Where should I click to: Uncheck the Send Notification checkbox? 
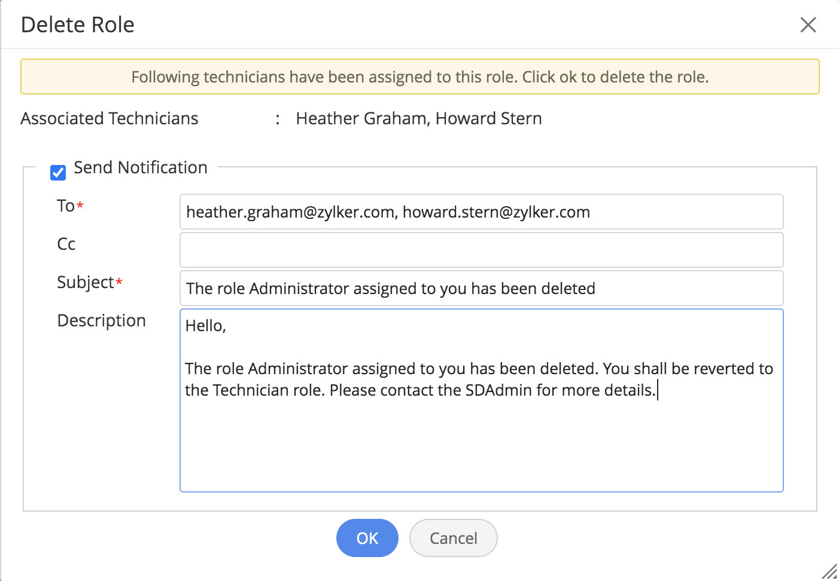58,173
